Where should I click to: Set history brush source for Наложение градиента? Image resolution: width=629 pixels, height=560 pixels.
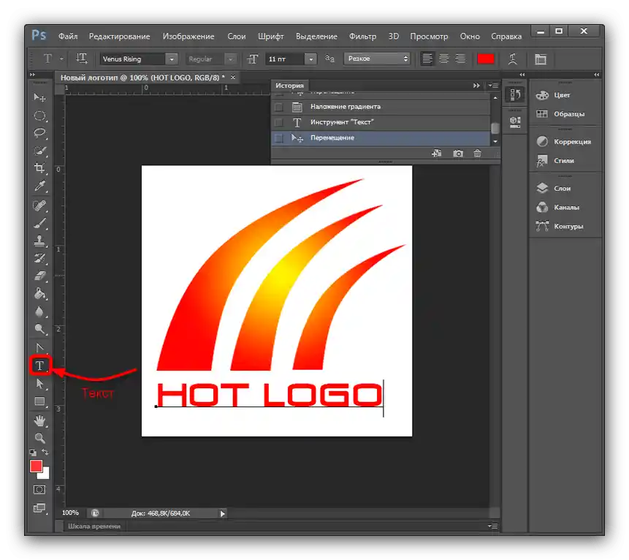(x=278, y=107)
